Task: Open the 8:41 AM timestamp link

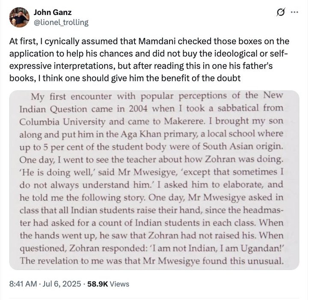Action: click(23, 283)
